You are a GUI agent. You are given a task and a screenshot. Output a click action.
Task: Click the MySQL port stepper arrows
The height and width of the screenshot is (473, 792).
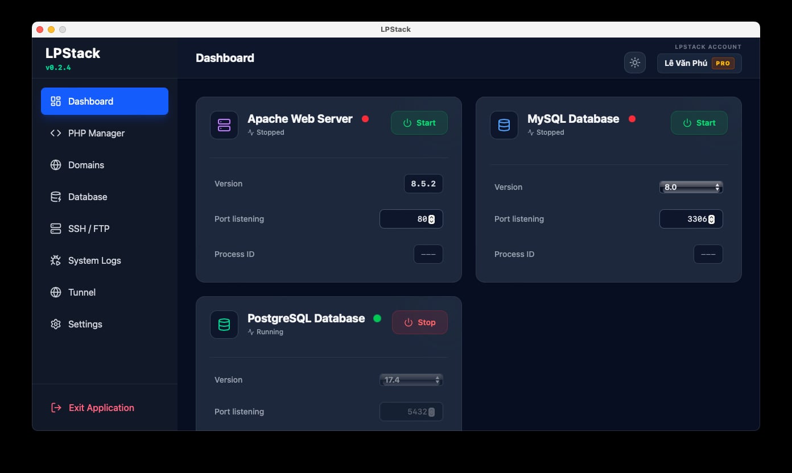pyautogui.click(x=711, y=219)
